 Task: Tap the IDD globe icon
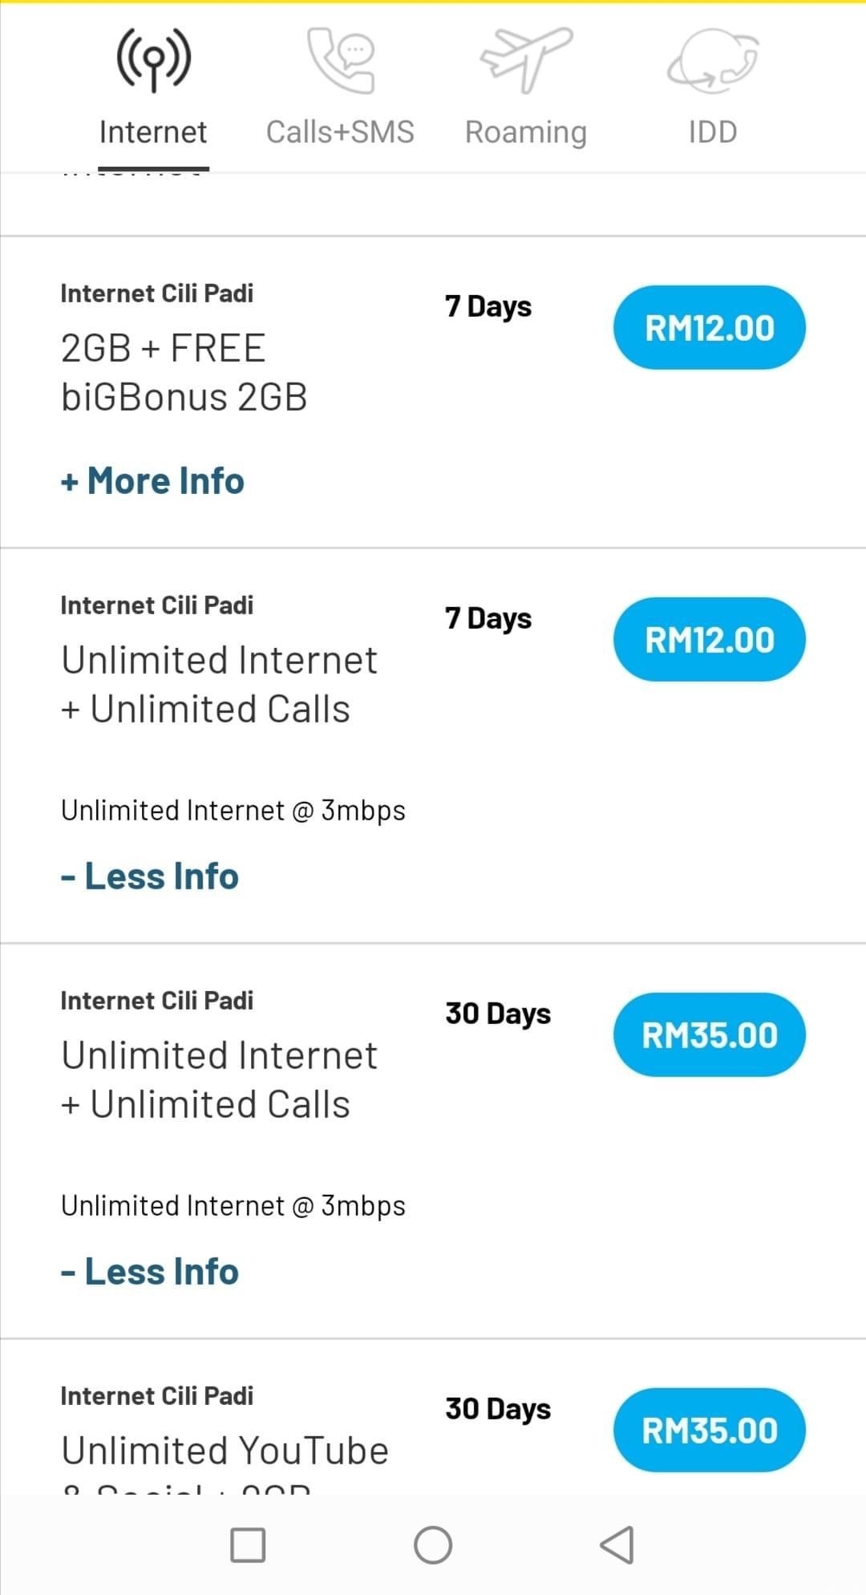pos(713,59)
